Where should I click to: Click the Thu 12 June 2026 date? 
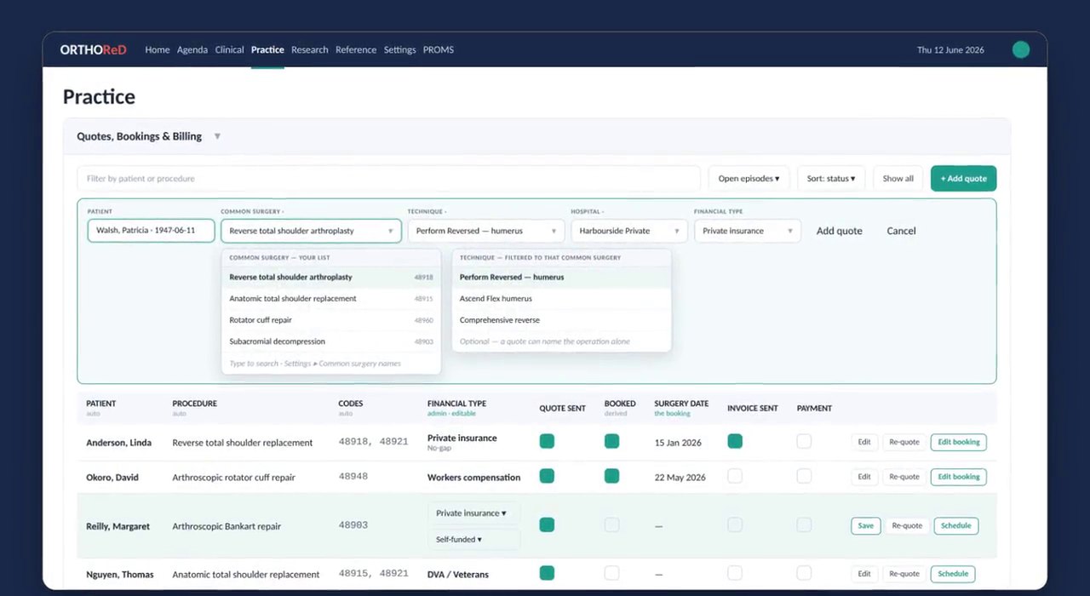tap(950, 50)
